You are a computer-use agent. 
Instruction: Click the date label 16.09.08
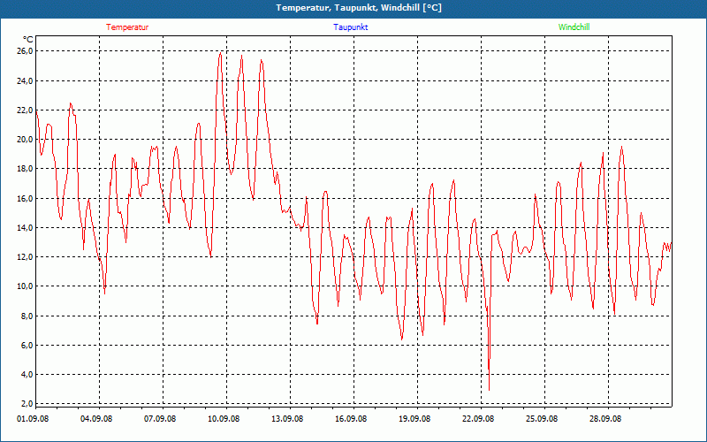[x=351, y=419]
